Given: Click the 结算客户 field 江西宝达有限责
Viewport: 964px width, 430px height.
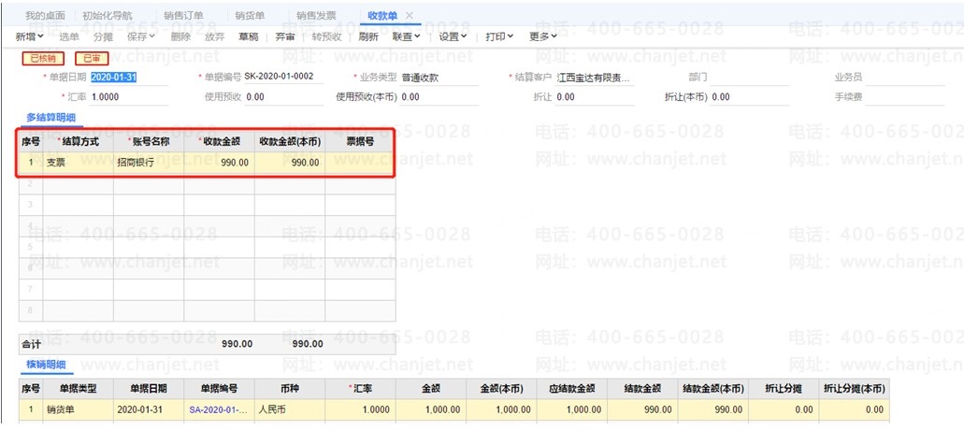Looking at the screenshot, I should [x=595, y=78].
